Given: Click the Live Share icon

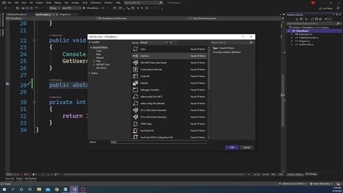Looking at the screenshot, I should point(320,9).
